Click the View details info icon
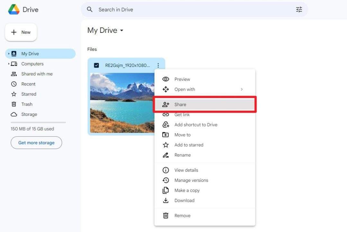This screenshot has height=232, width=347. point(166,170)
